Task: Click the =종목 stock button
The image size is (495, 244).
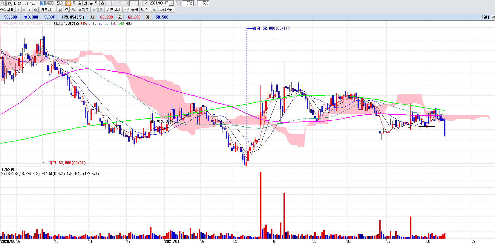Action: coord(98,10)
